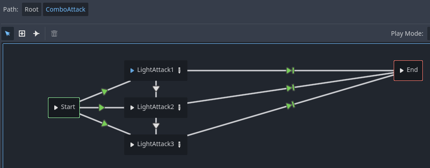
Task: Click the play triangle on End node
Action: tap(401, 71)
